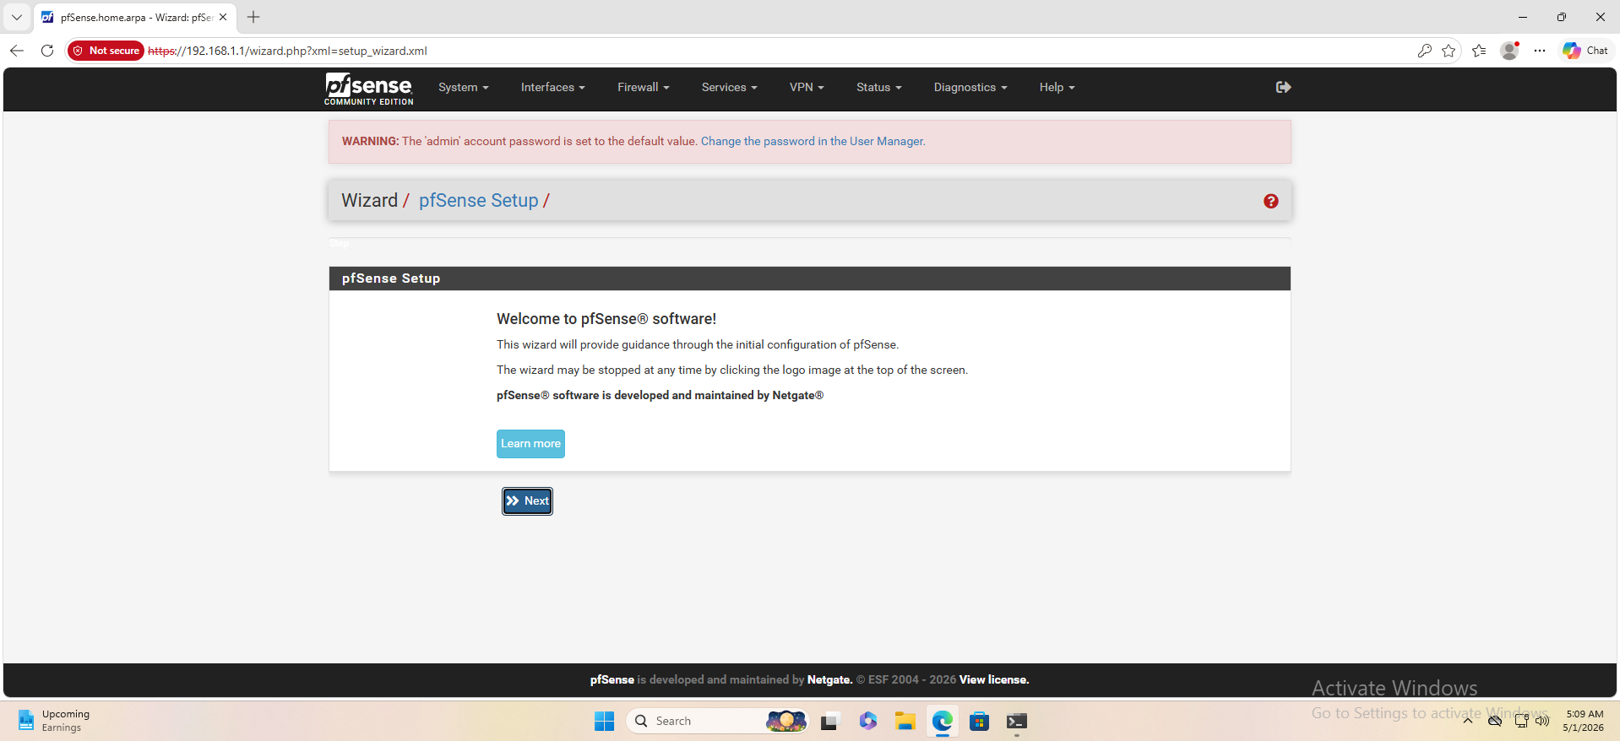Launch Copilot from the taskbar

tap(867, 721)
